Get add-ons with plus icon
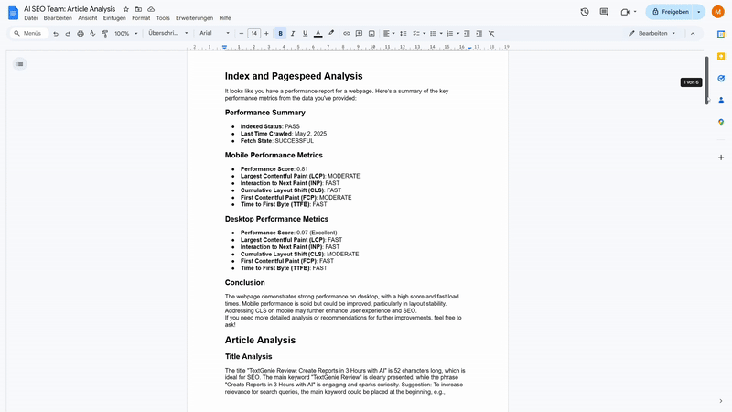Image resolution: width=732 pixels, height=412 pixels. coord(721,157)
